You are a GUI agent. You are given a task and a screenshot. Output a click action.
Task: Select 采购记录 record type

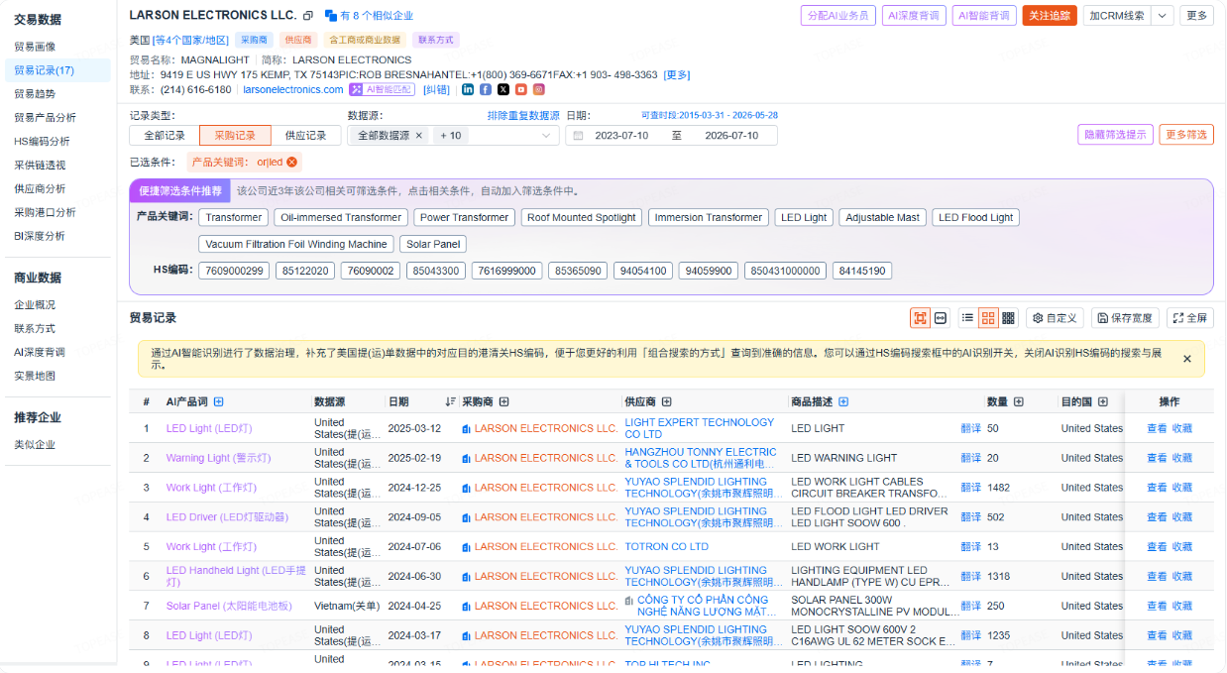point(235,136)
